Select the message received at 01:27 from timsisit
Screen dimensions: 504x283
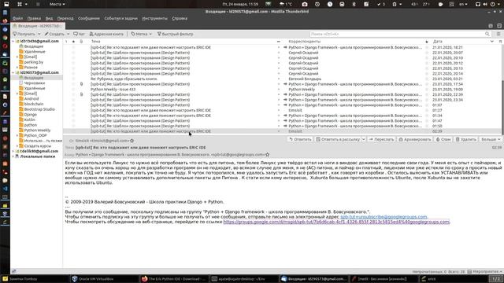pos(283,110)
